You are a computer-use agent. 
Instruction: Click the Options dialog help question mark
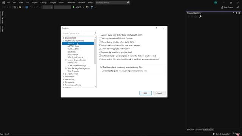tap(156, 28)
